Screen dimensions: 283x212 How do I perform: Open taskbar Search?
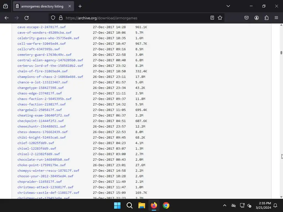(x=130, y=205)
